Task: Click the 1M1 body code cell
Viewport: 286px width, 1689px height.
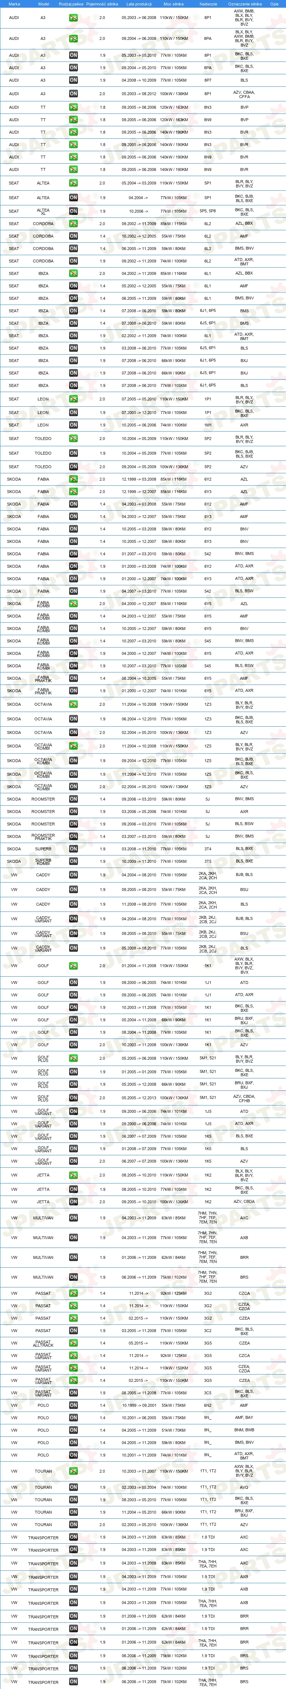Action: [207, 425]
